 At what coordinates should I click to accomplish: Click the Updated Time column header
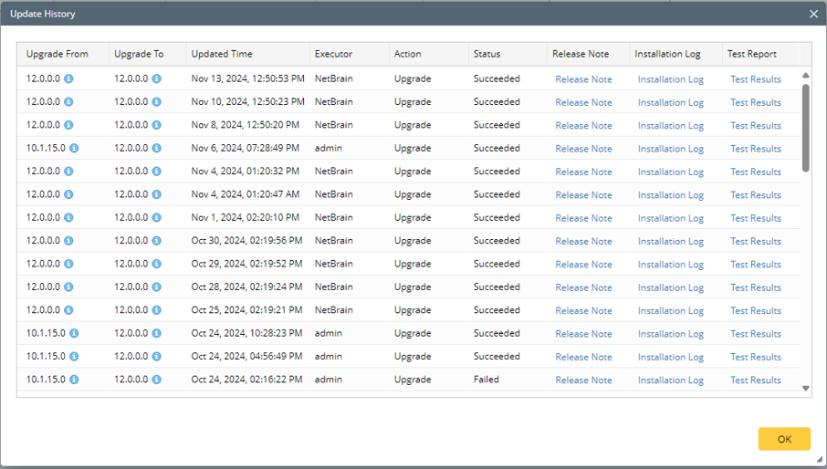tap(222, 54)
